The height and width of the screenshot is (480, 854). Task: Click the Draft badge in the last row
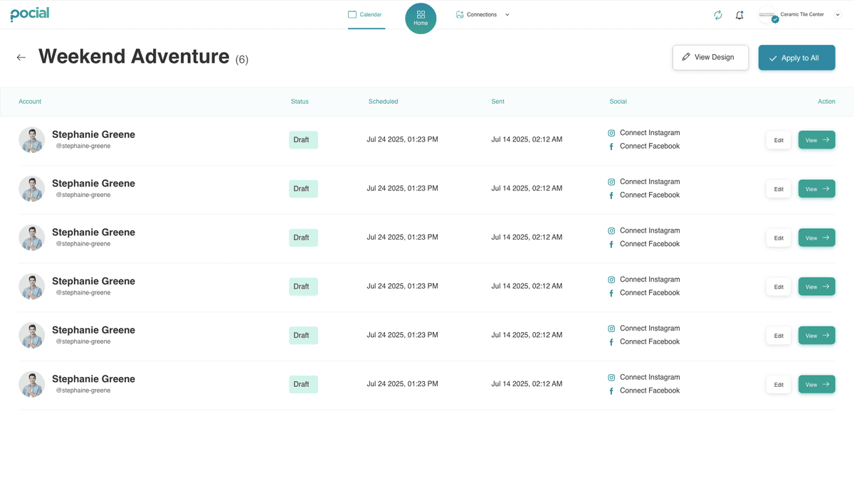(x=303, y=385)
